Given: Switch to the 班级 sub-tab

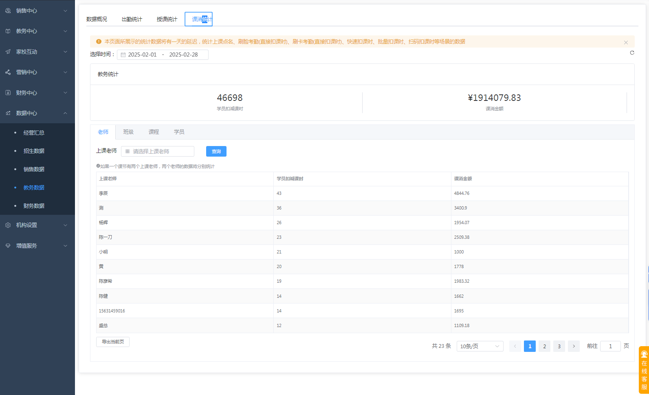Looking at the screenshot, I should point(128,132).
